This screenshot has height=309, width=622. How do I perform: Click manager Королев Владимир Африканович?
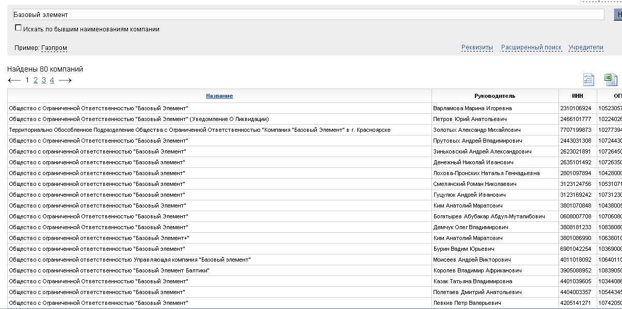click(477, 270)
